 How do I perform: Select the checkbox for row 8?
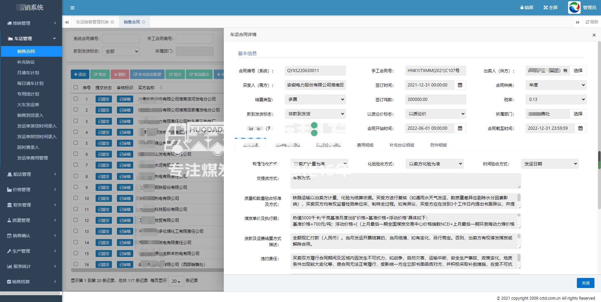[x=76, y=176]
